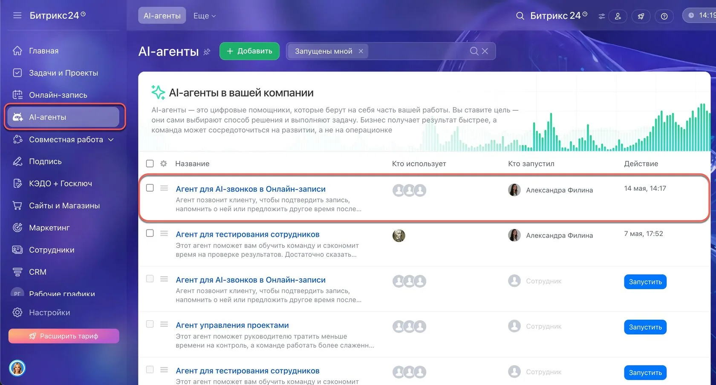
Task: Expand the Еще dropdown in top menu
Action: pyautogui.click(x=205, y=16)
